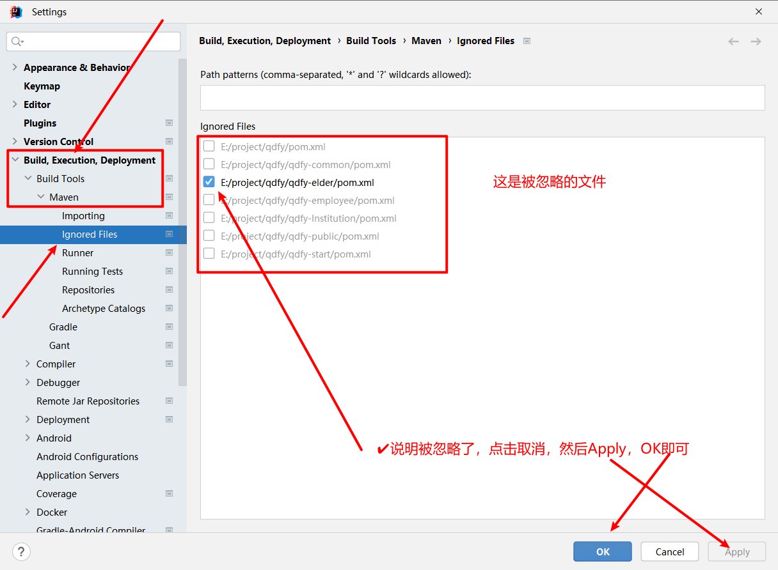The height and width of the screenshot is (570, 778).
Task: Click project-settings icon in Deployment row
Action: click(169, 419)
